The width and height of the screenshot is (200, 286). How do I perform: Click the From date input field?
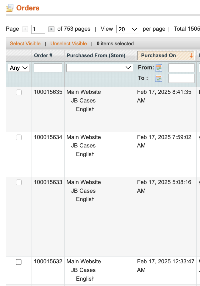point(181,68)
